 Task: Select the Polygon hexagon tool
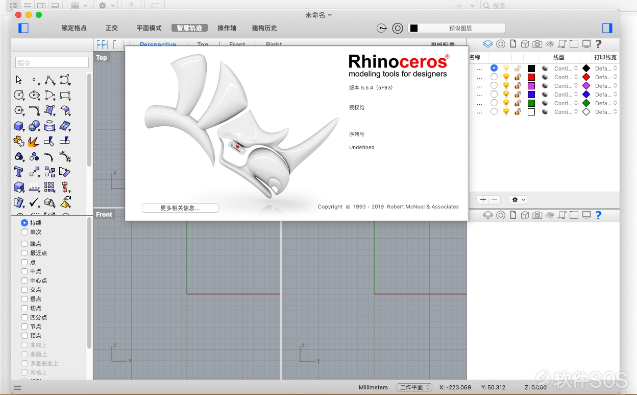coord(19,110)
